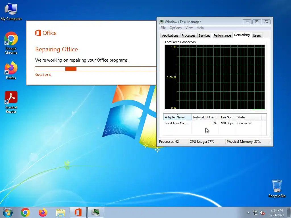
Task: Open Acrobat Reader desktop shortcut
Action: [x=11, y=102]
